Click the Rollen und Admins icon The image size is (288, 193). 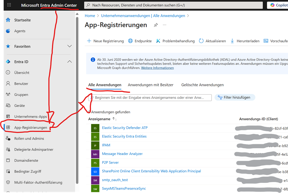coord(8,138)
